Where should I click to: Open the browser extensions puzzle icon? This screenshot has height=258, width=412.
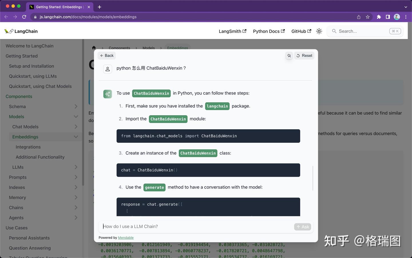[379, 17]
